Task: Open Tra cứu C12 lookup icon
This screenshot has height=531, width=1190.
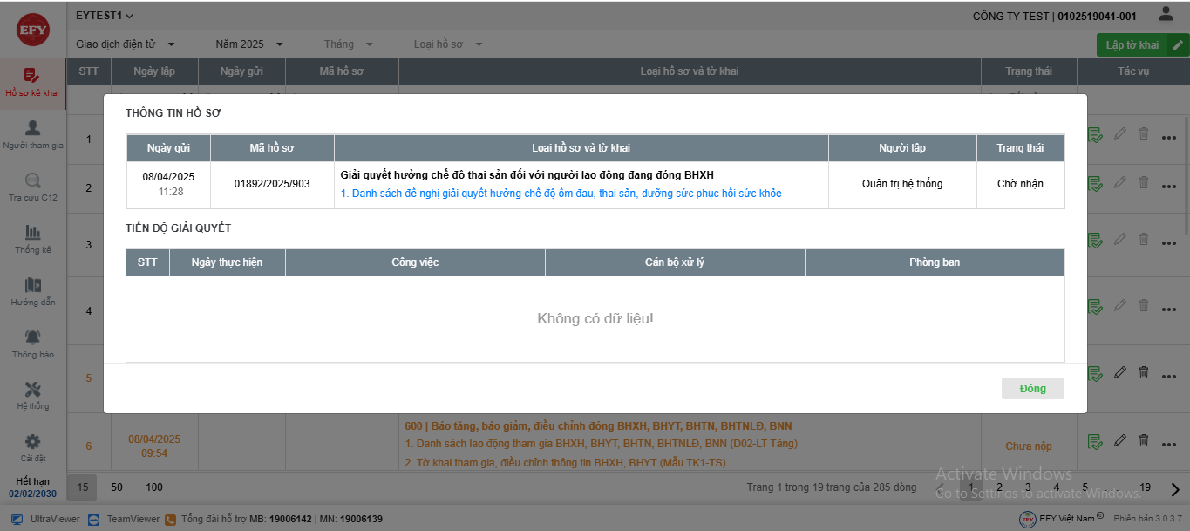Action: (33, 180)
